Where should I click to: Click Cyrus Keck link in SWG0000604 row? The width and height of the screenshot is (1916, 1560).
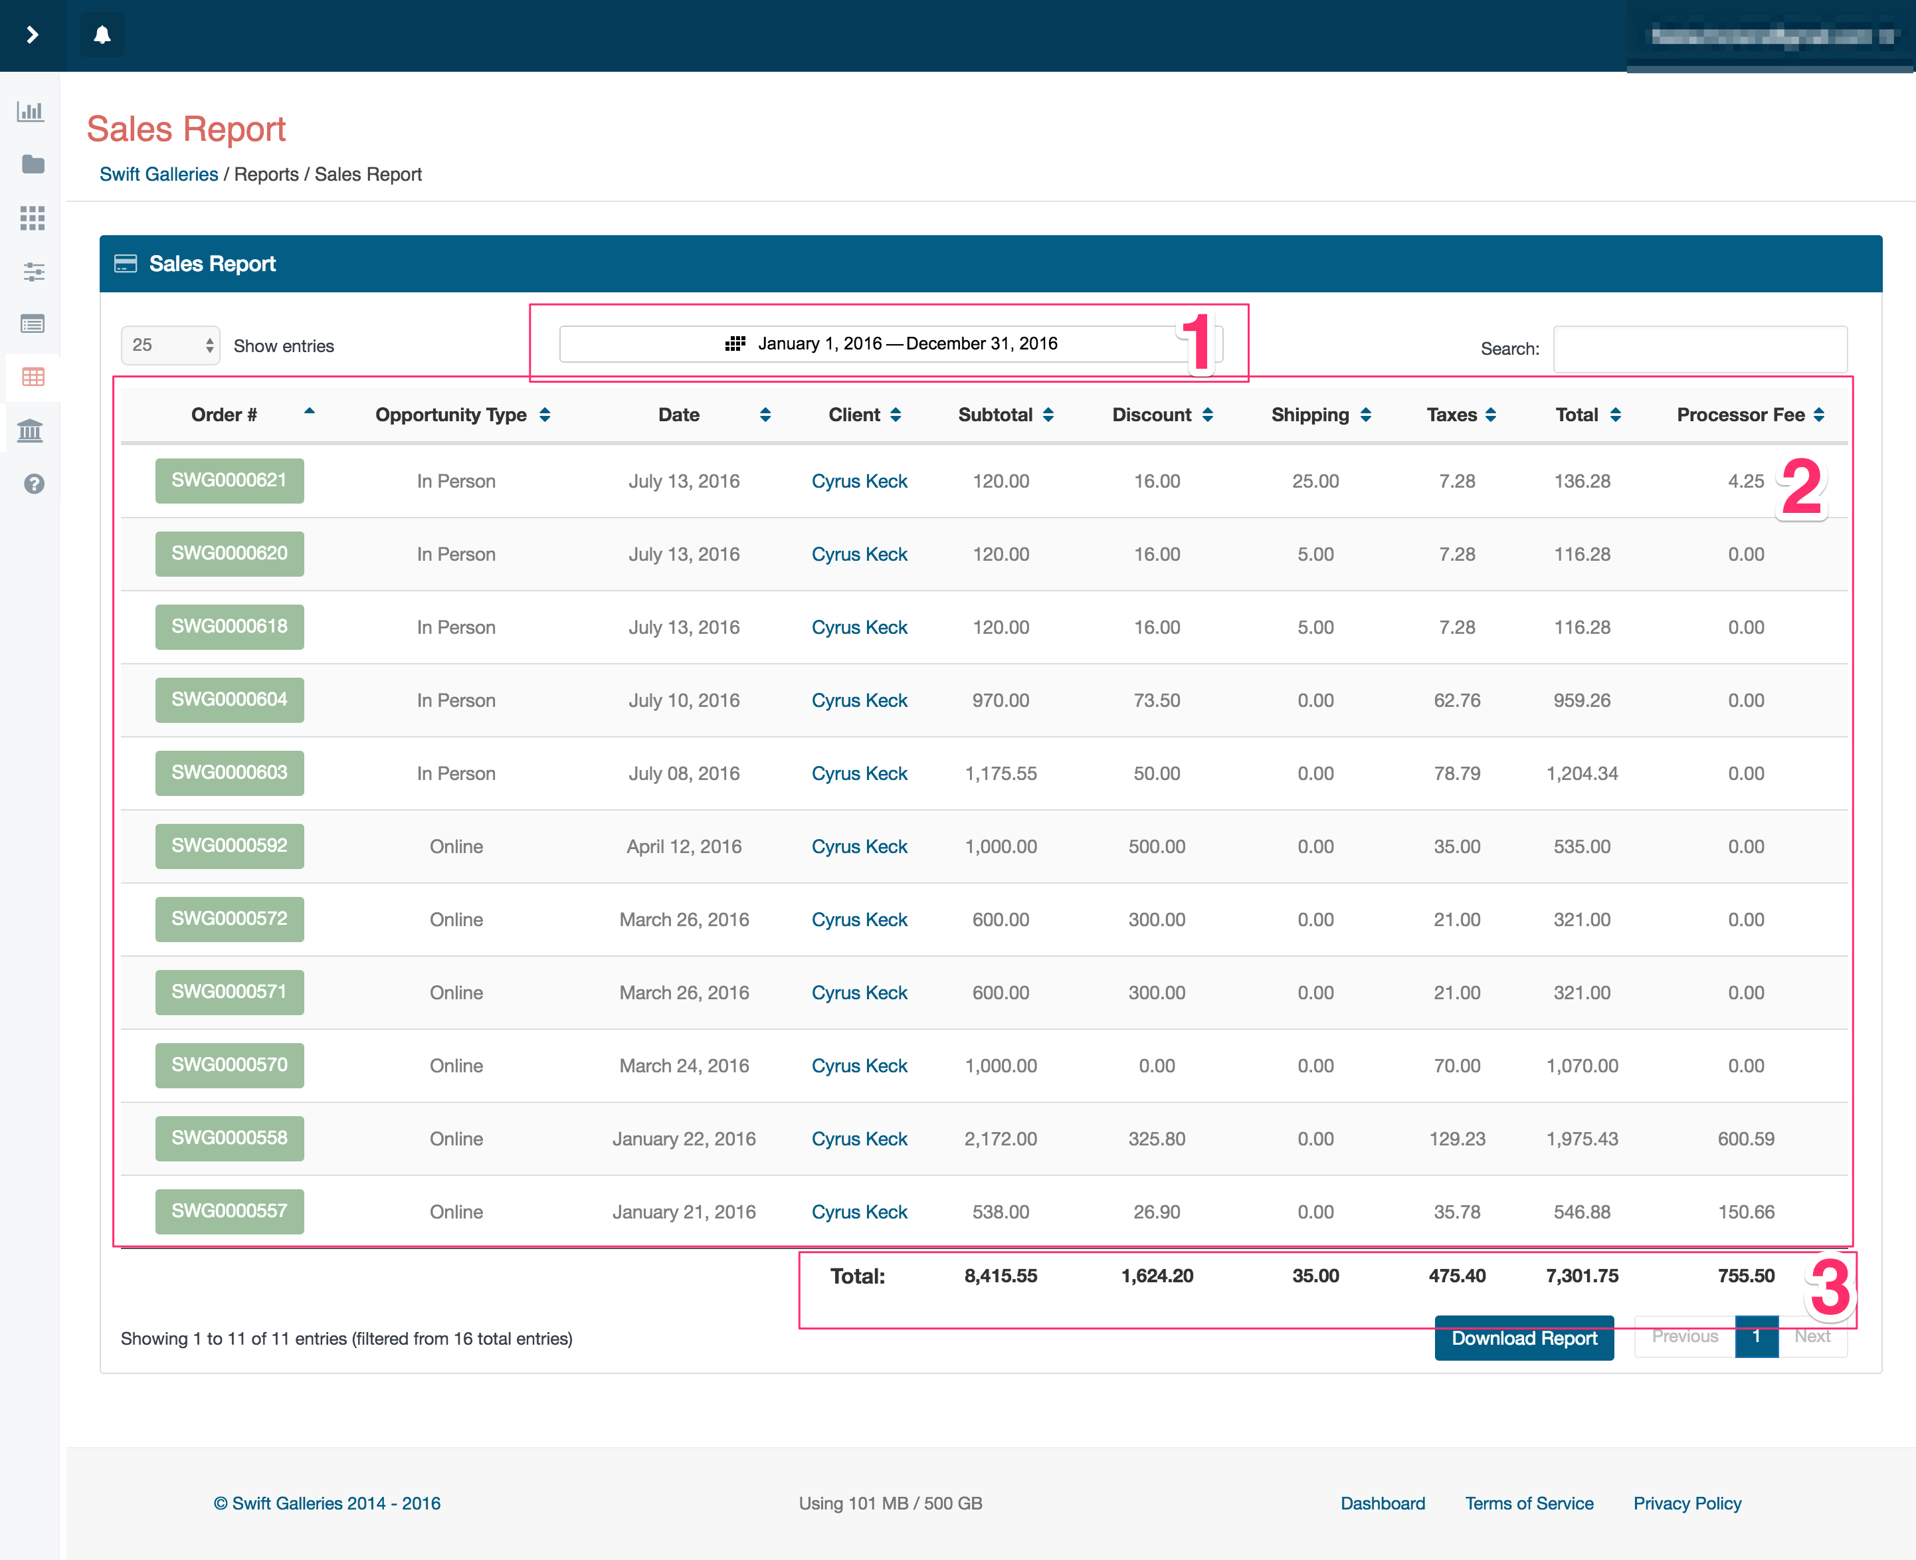point(859,700)
